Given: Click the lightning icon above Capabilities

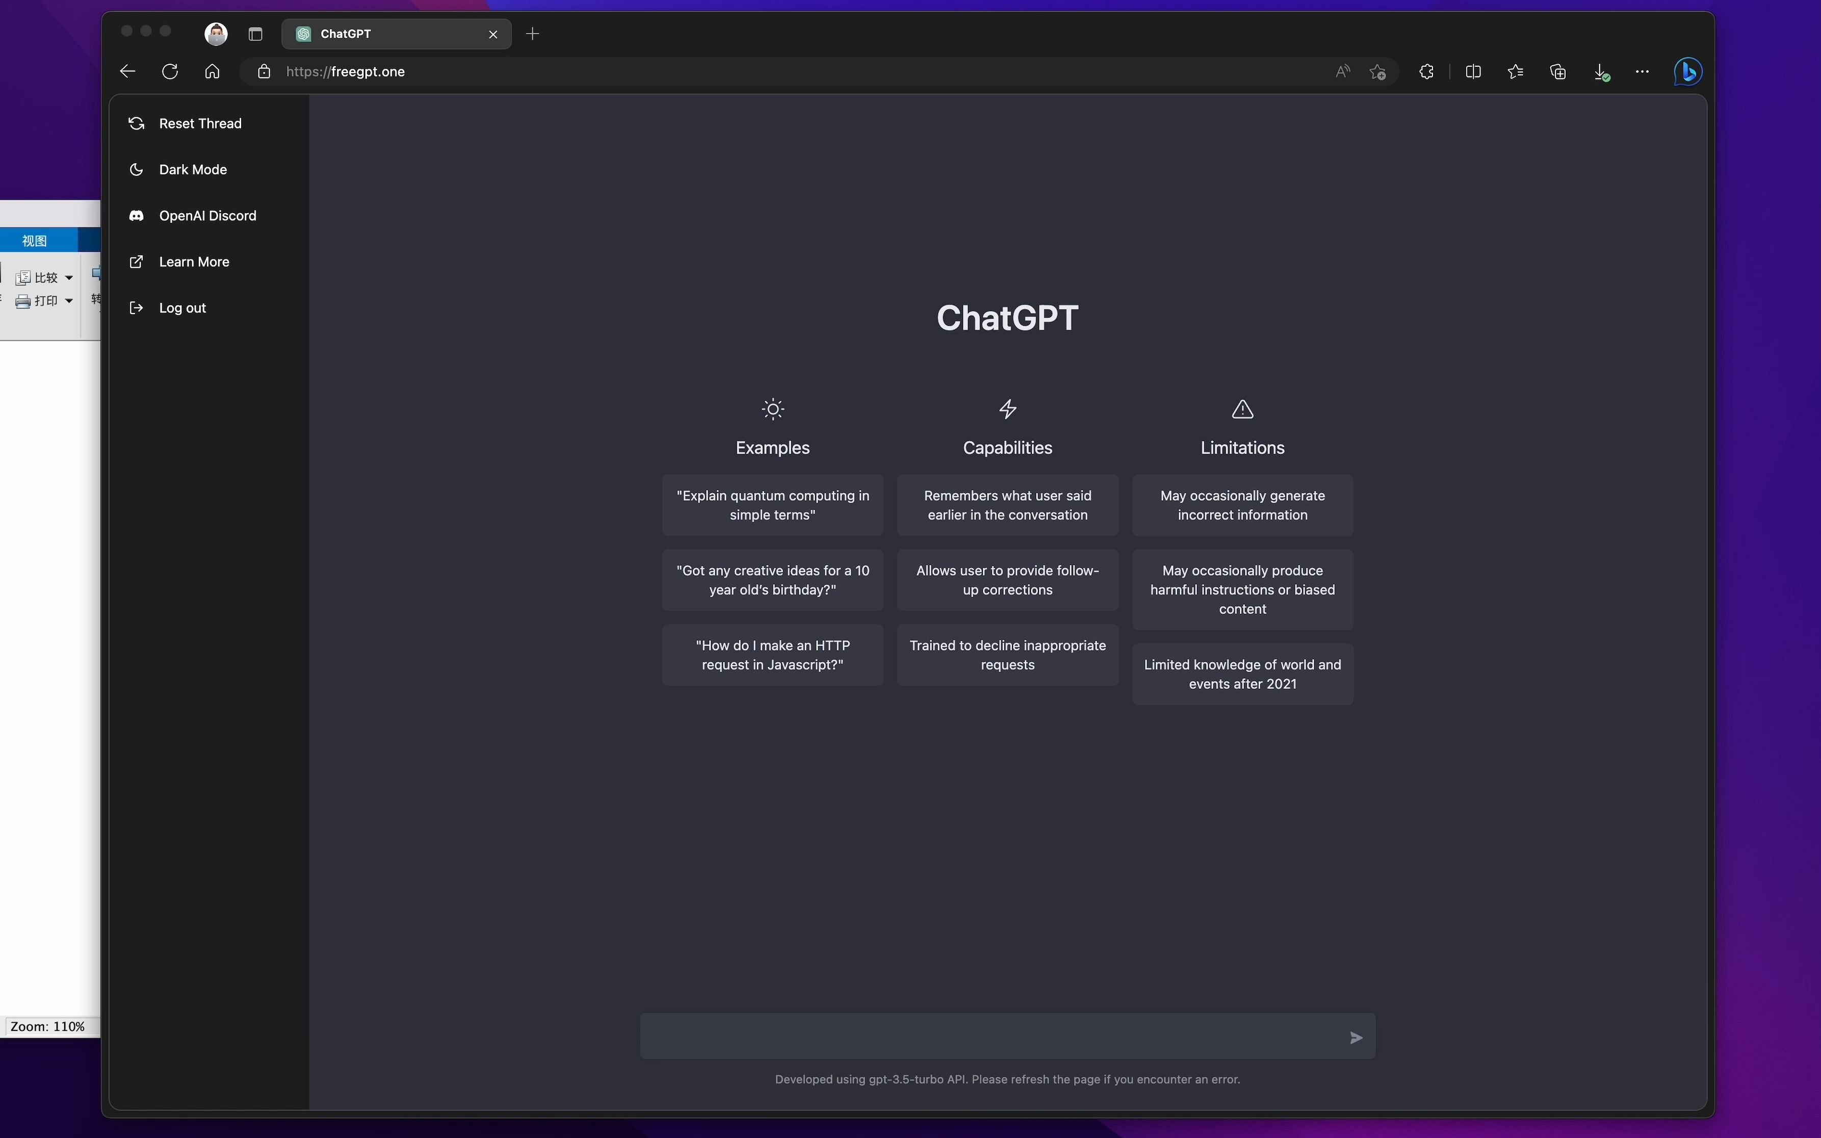Looking at the screenshot, I should tap(1007, 409).
